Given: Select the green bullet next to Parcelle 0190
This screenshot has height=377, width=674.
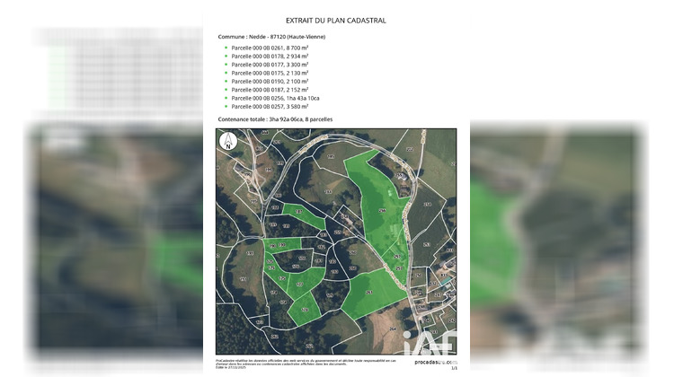Looking at the screenshot, I should (225, 81).
